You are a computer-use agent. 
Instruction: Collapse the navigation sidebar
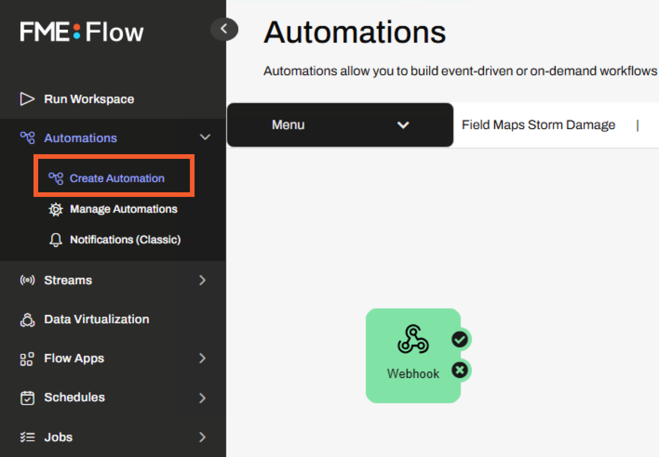225,29
